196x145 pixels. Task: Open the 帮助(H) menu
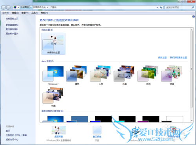pyautogui.click(x=44, y=13)
